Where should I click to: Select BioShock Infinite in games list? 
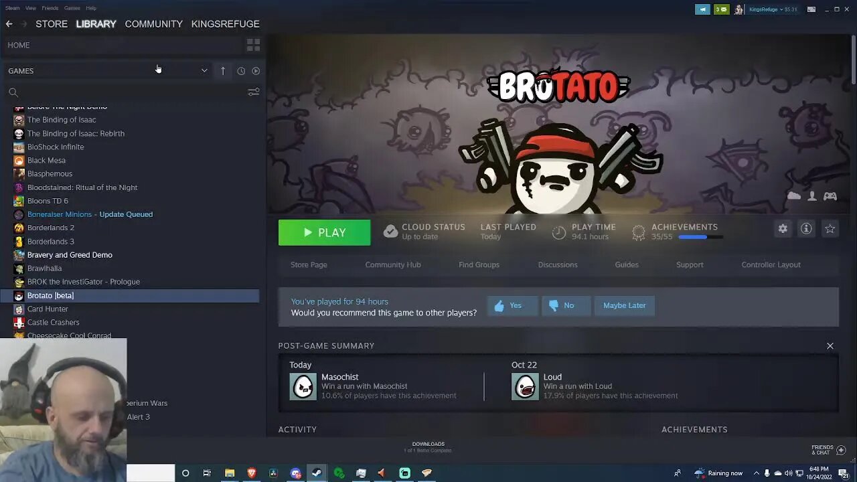click(56, 147)
